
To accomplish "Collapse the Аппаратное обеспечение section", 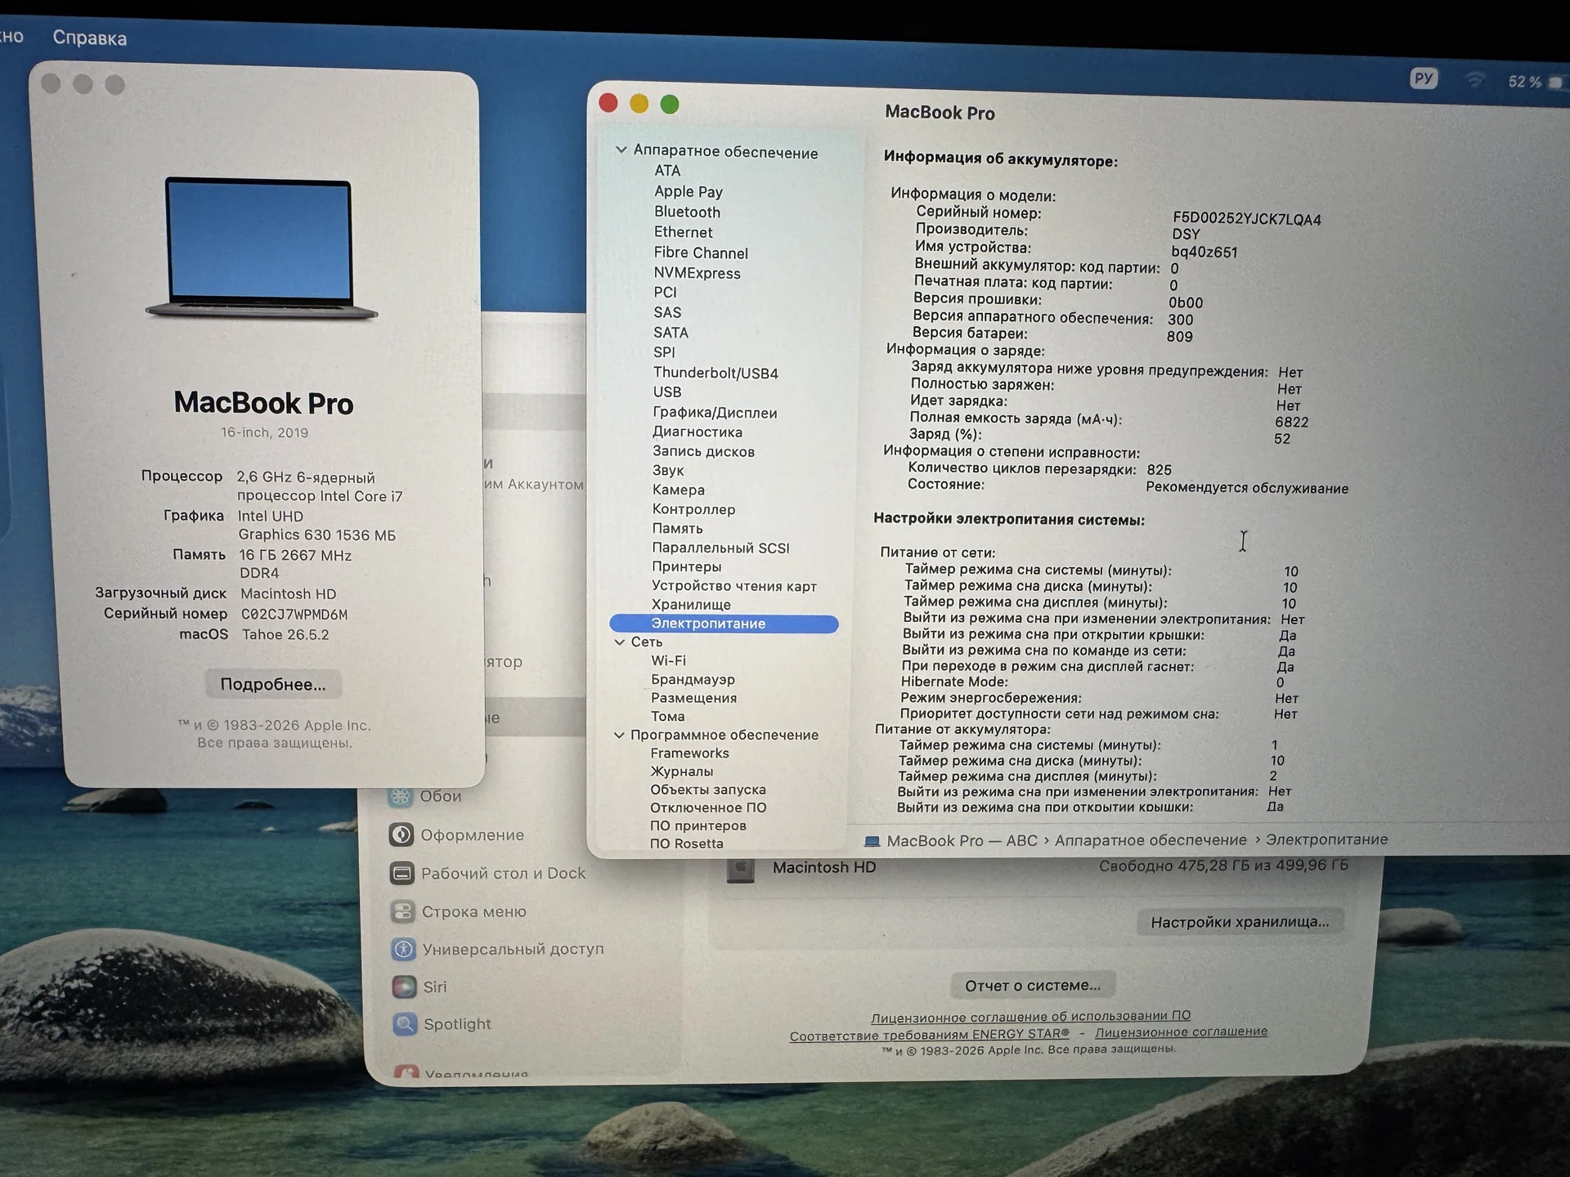I will pos(621,150).
